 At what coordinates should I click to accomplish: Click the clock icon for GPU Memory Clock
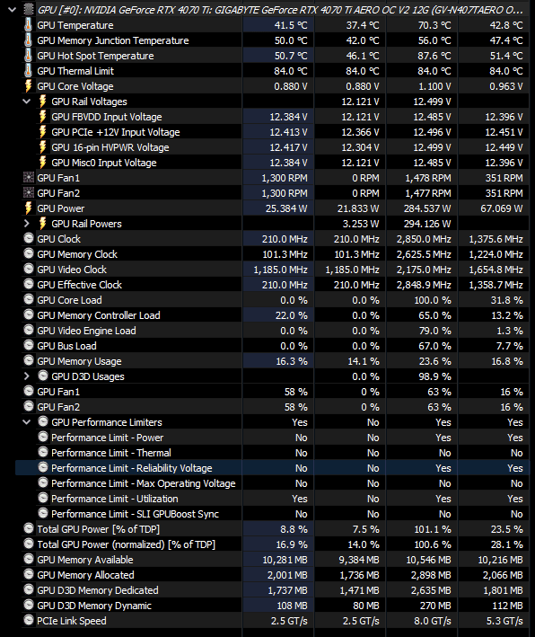29,254
